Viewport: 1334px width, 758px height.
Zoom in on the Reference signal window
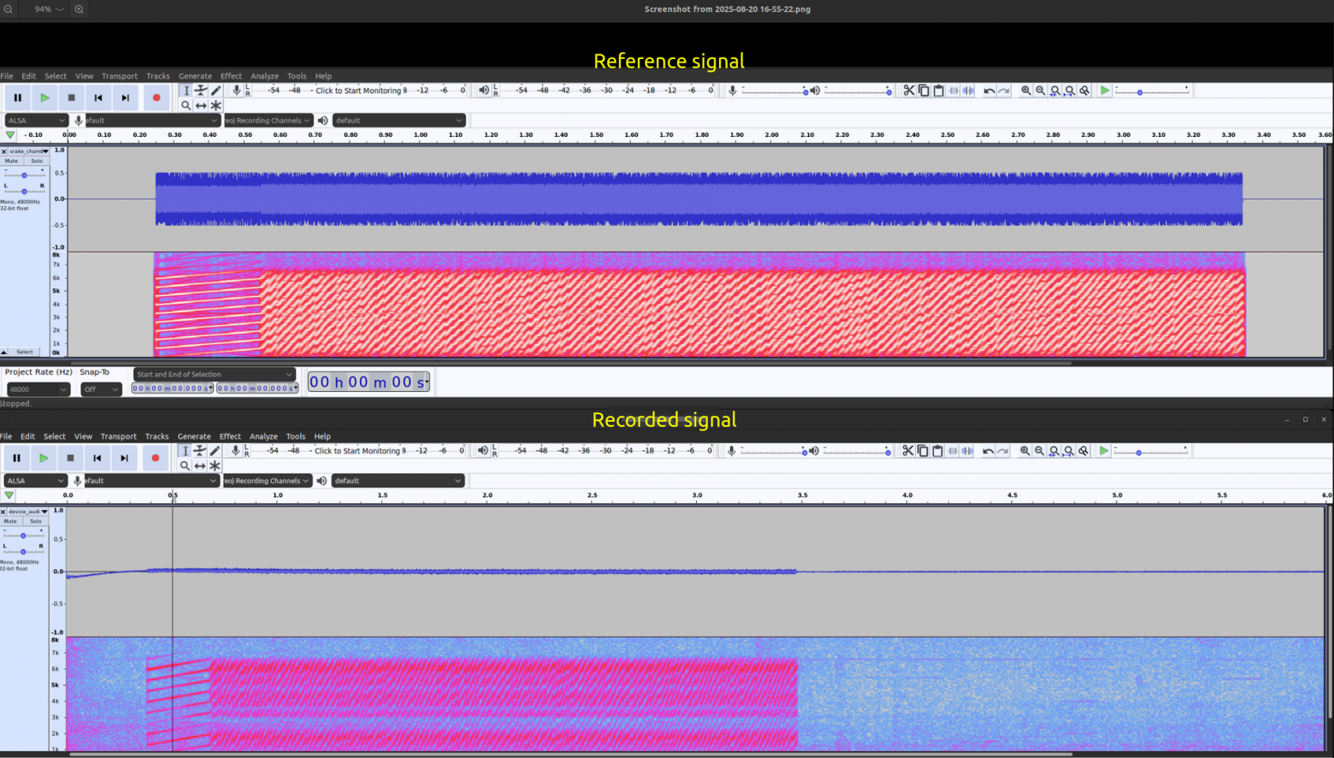[x=1026, y=91]
